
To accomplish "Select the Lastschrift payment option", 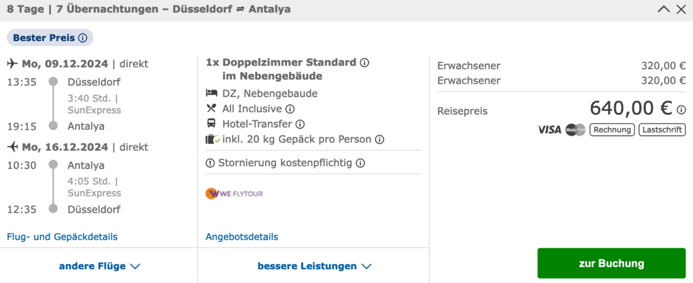I will tap(661, 130).
